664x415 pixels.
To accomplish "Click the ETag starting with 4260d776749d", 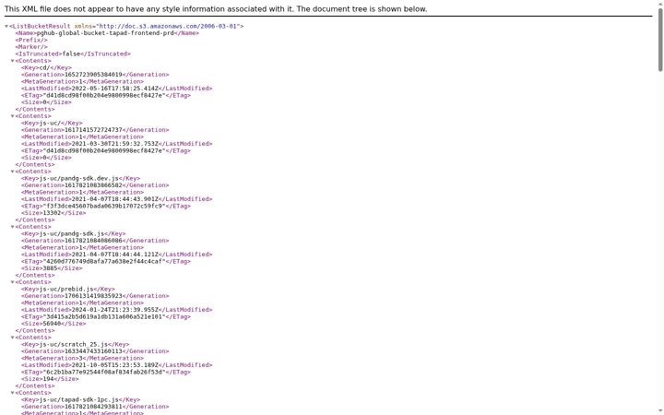I will (x=104, y=262).
